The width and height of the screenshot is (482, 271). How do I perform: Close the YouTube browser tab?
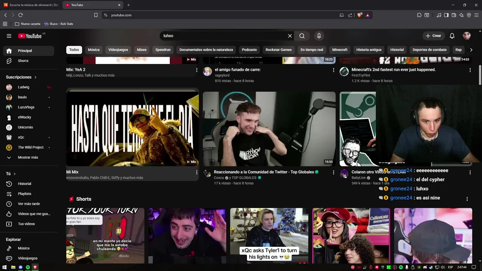click(119, 5)
